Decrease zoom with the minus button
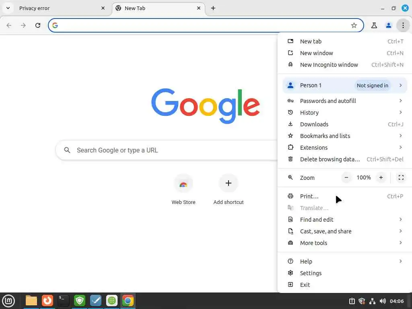Viewport: 412px width, 309px height. click(x=346, y=177)
